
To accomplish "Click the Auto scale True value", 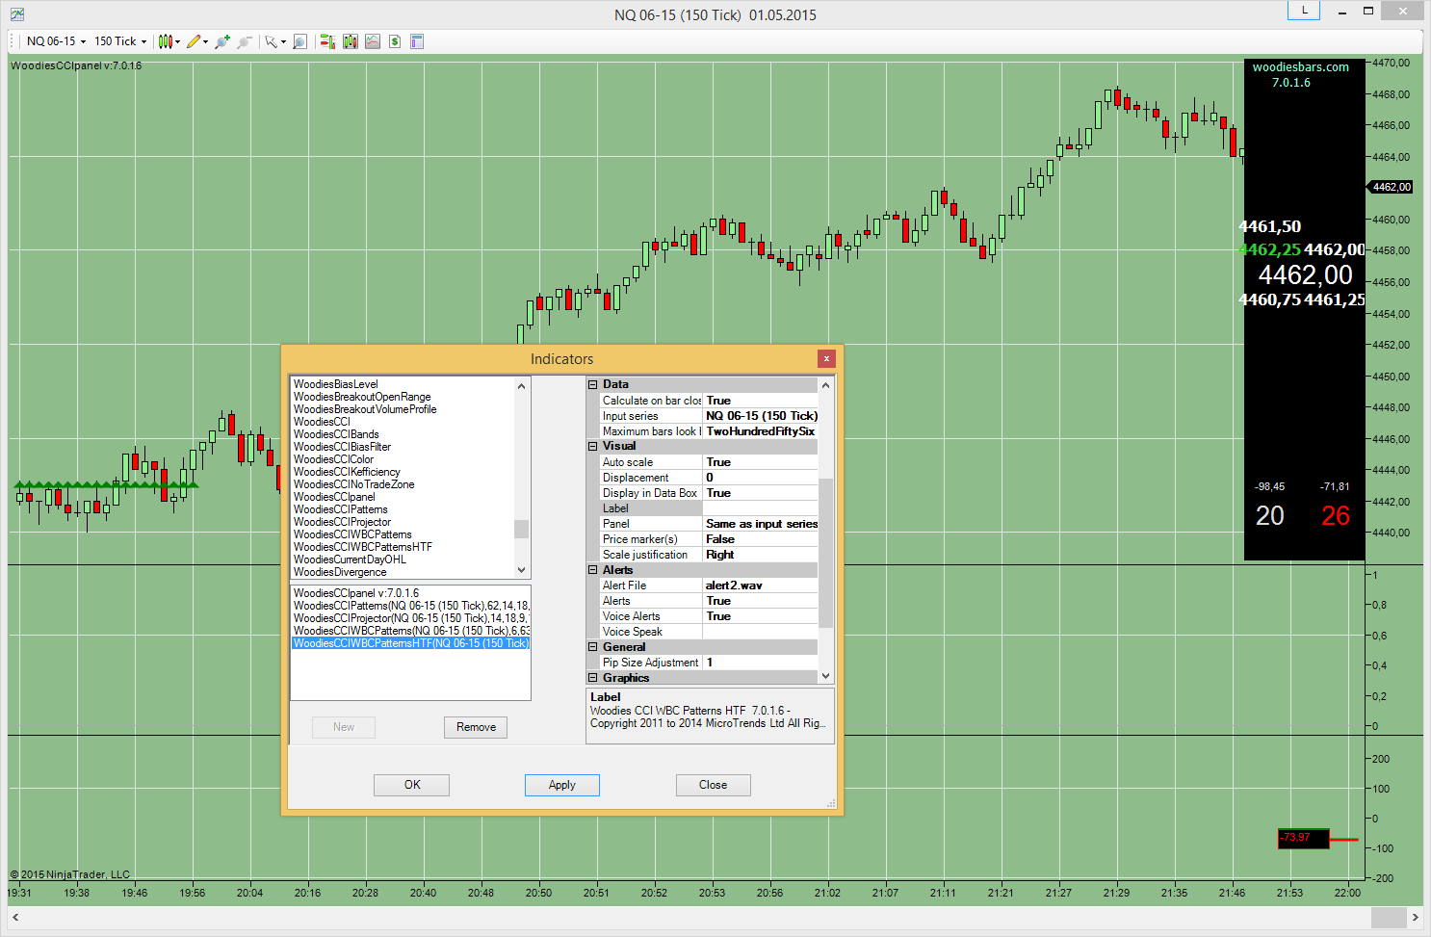I will [x=760, y=462].
